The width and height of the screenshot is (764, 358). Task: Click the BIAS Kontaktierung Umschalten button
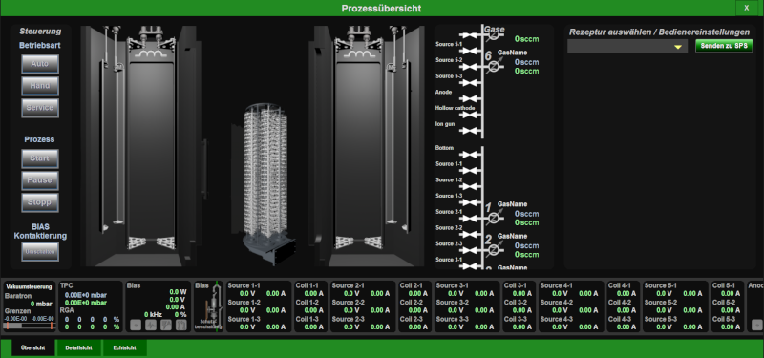40,252
